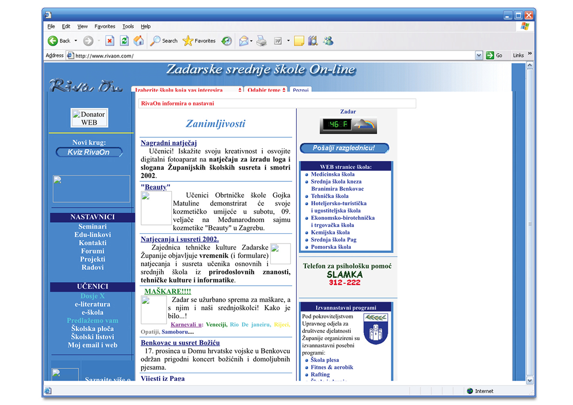This screenshot has height=405, width=573.
Task: Click the Back navigation icon
Action: 54,40
